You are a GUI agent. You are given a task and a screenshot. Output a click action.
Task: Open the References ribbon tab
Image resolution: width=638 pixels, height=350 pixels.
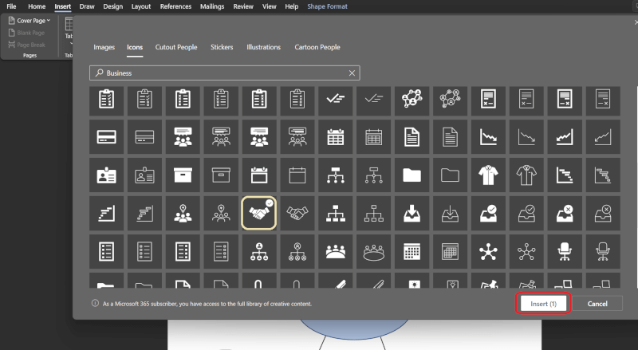tap(175, 6)
